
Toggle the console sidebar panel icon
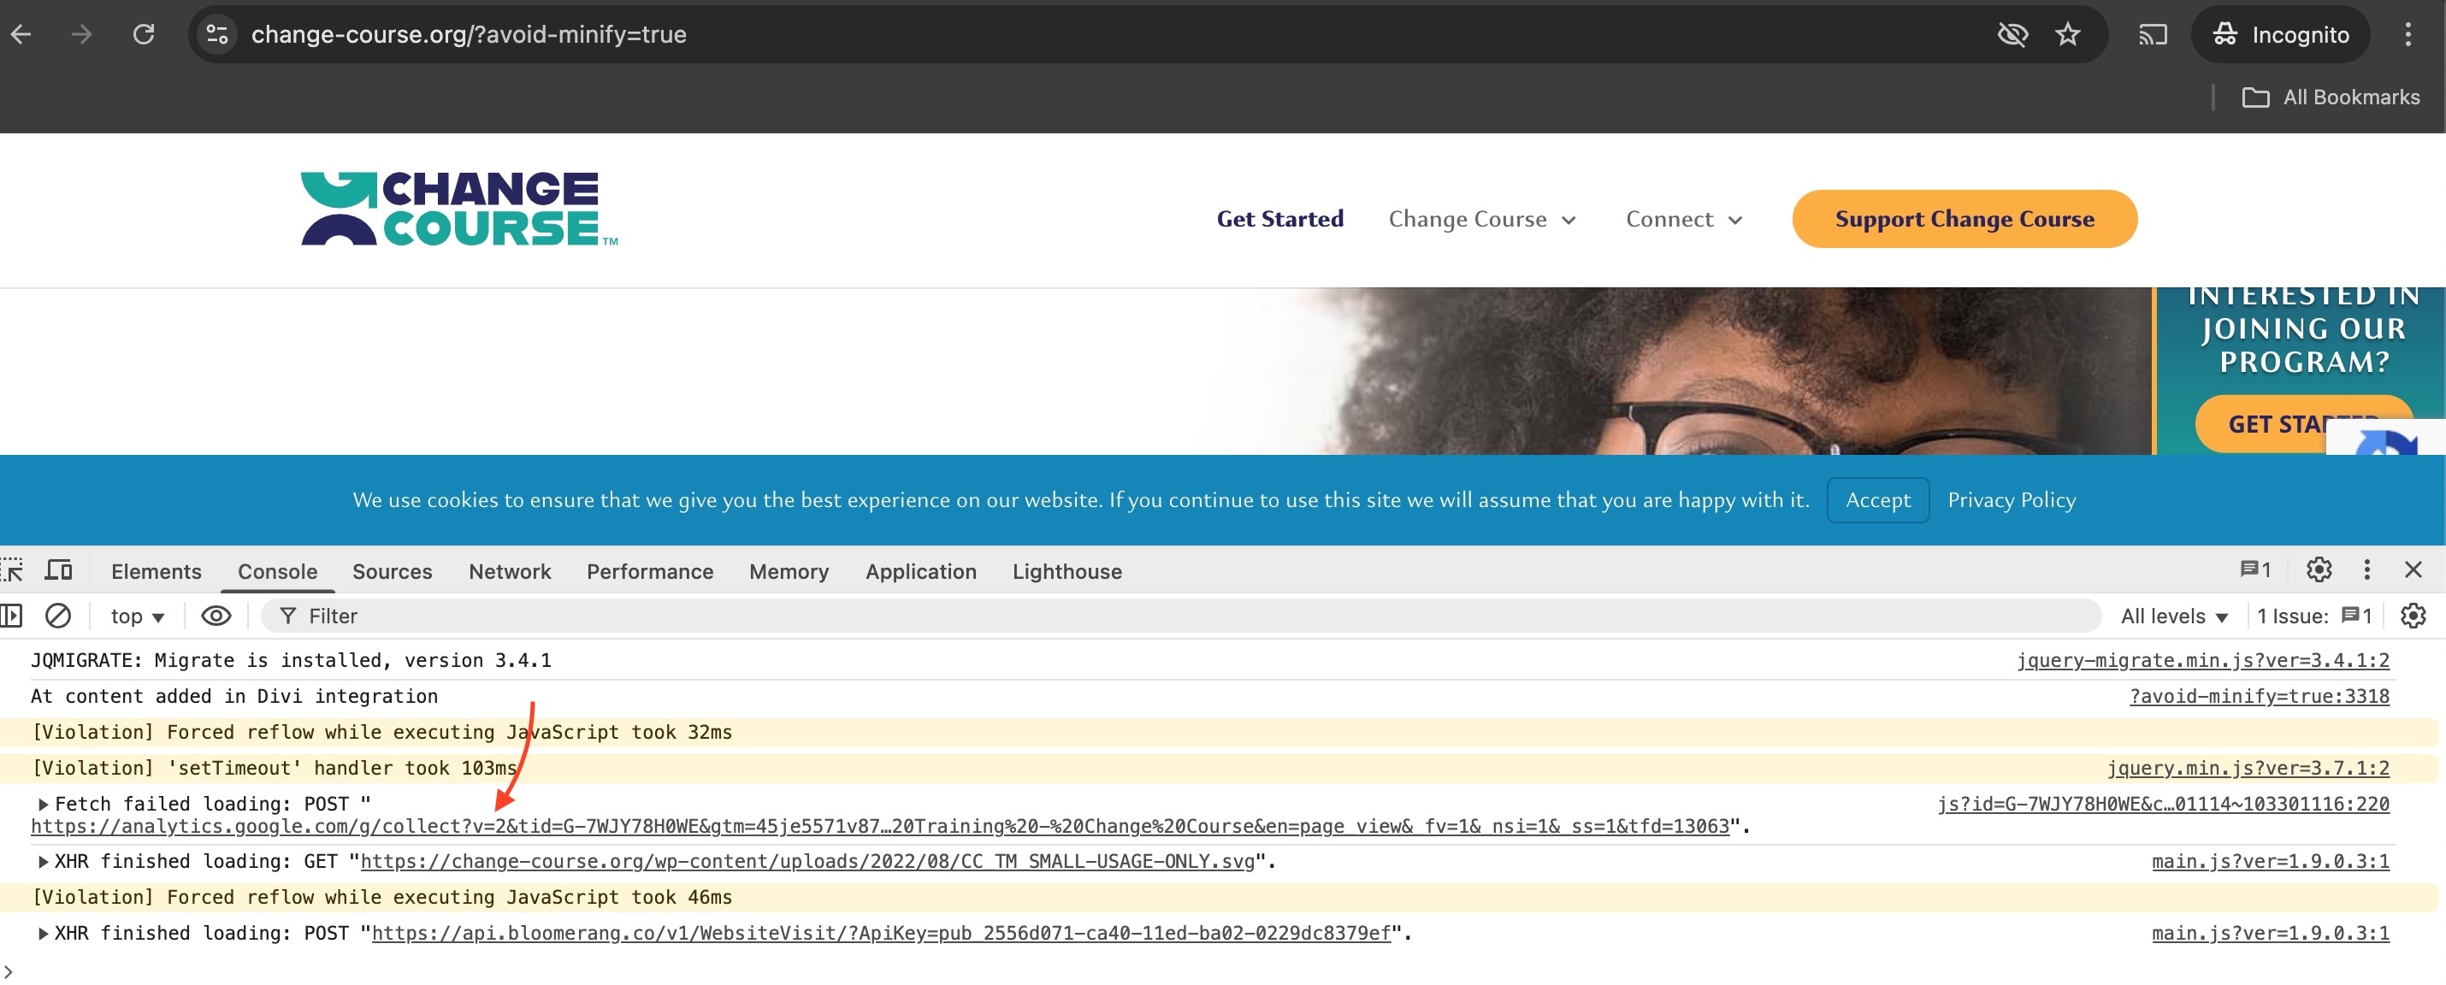[x=11, y=616]
